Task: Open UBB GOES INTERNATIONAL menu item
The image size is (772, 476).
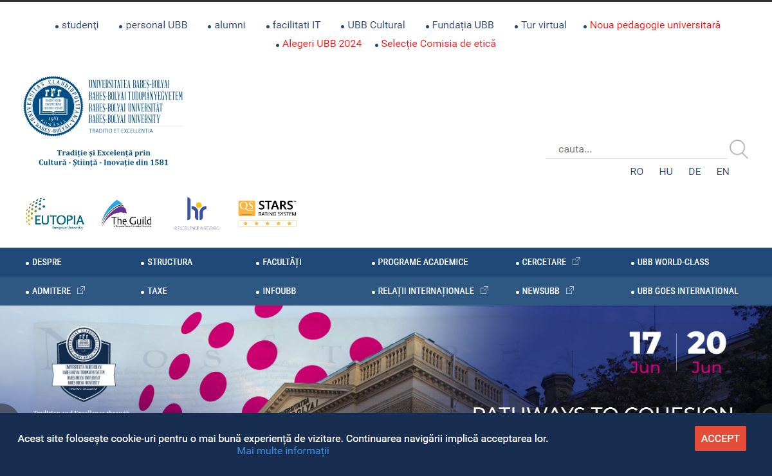Action: pos(688,291)
